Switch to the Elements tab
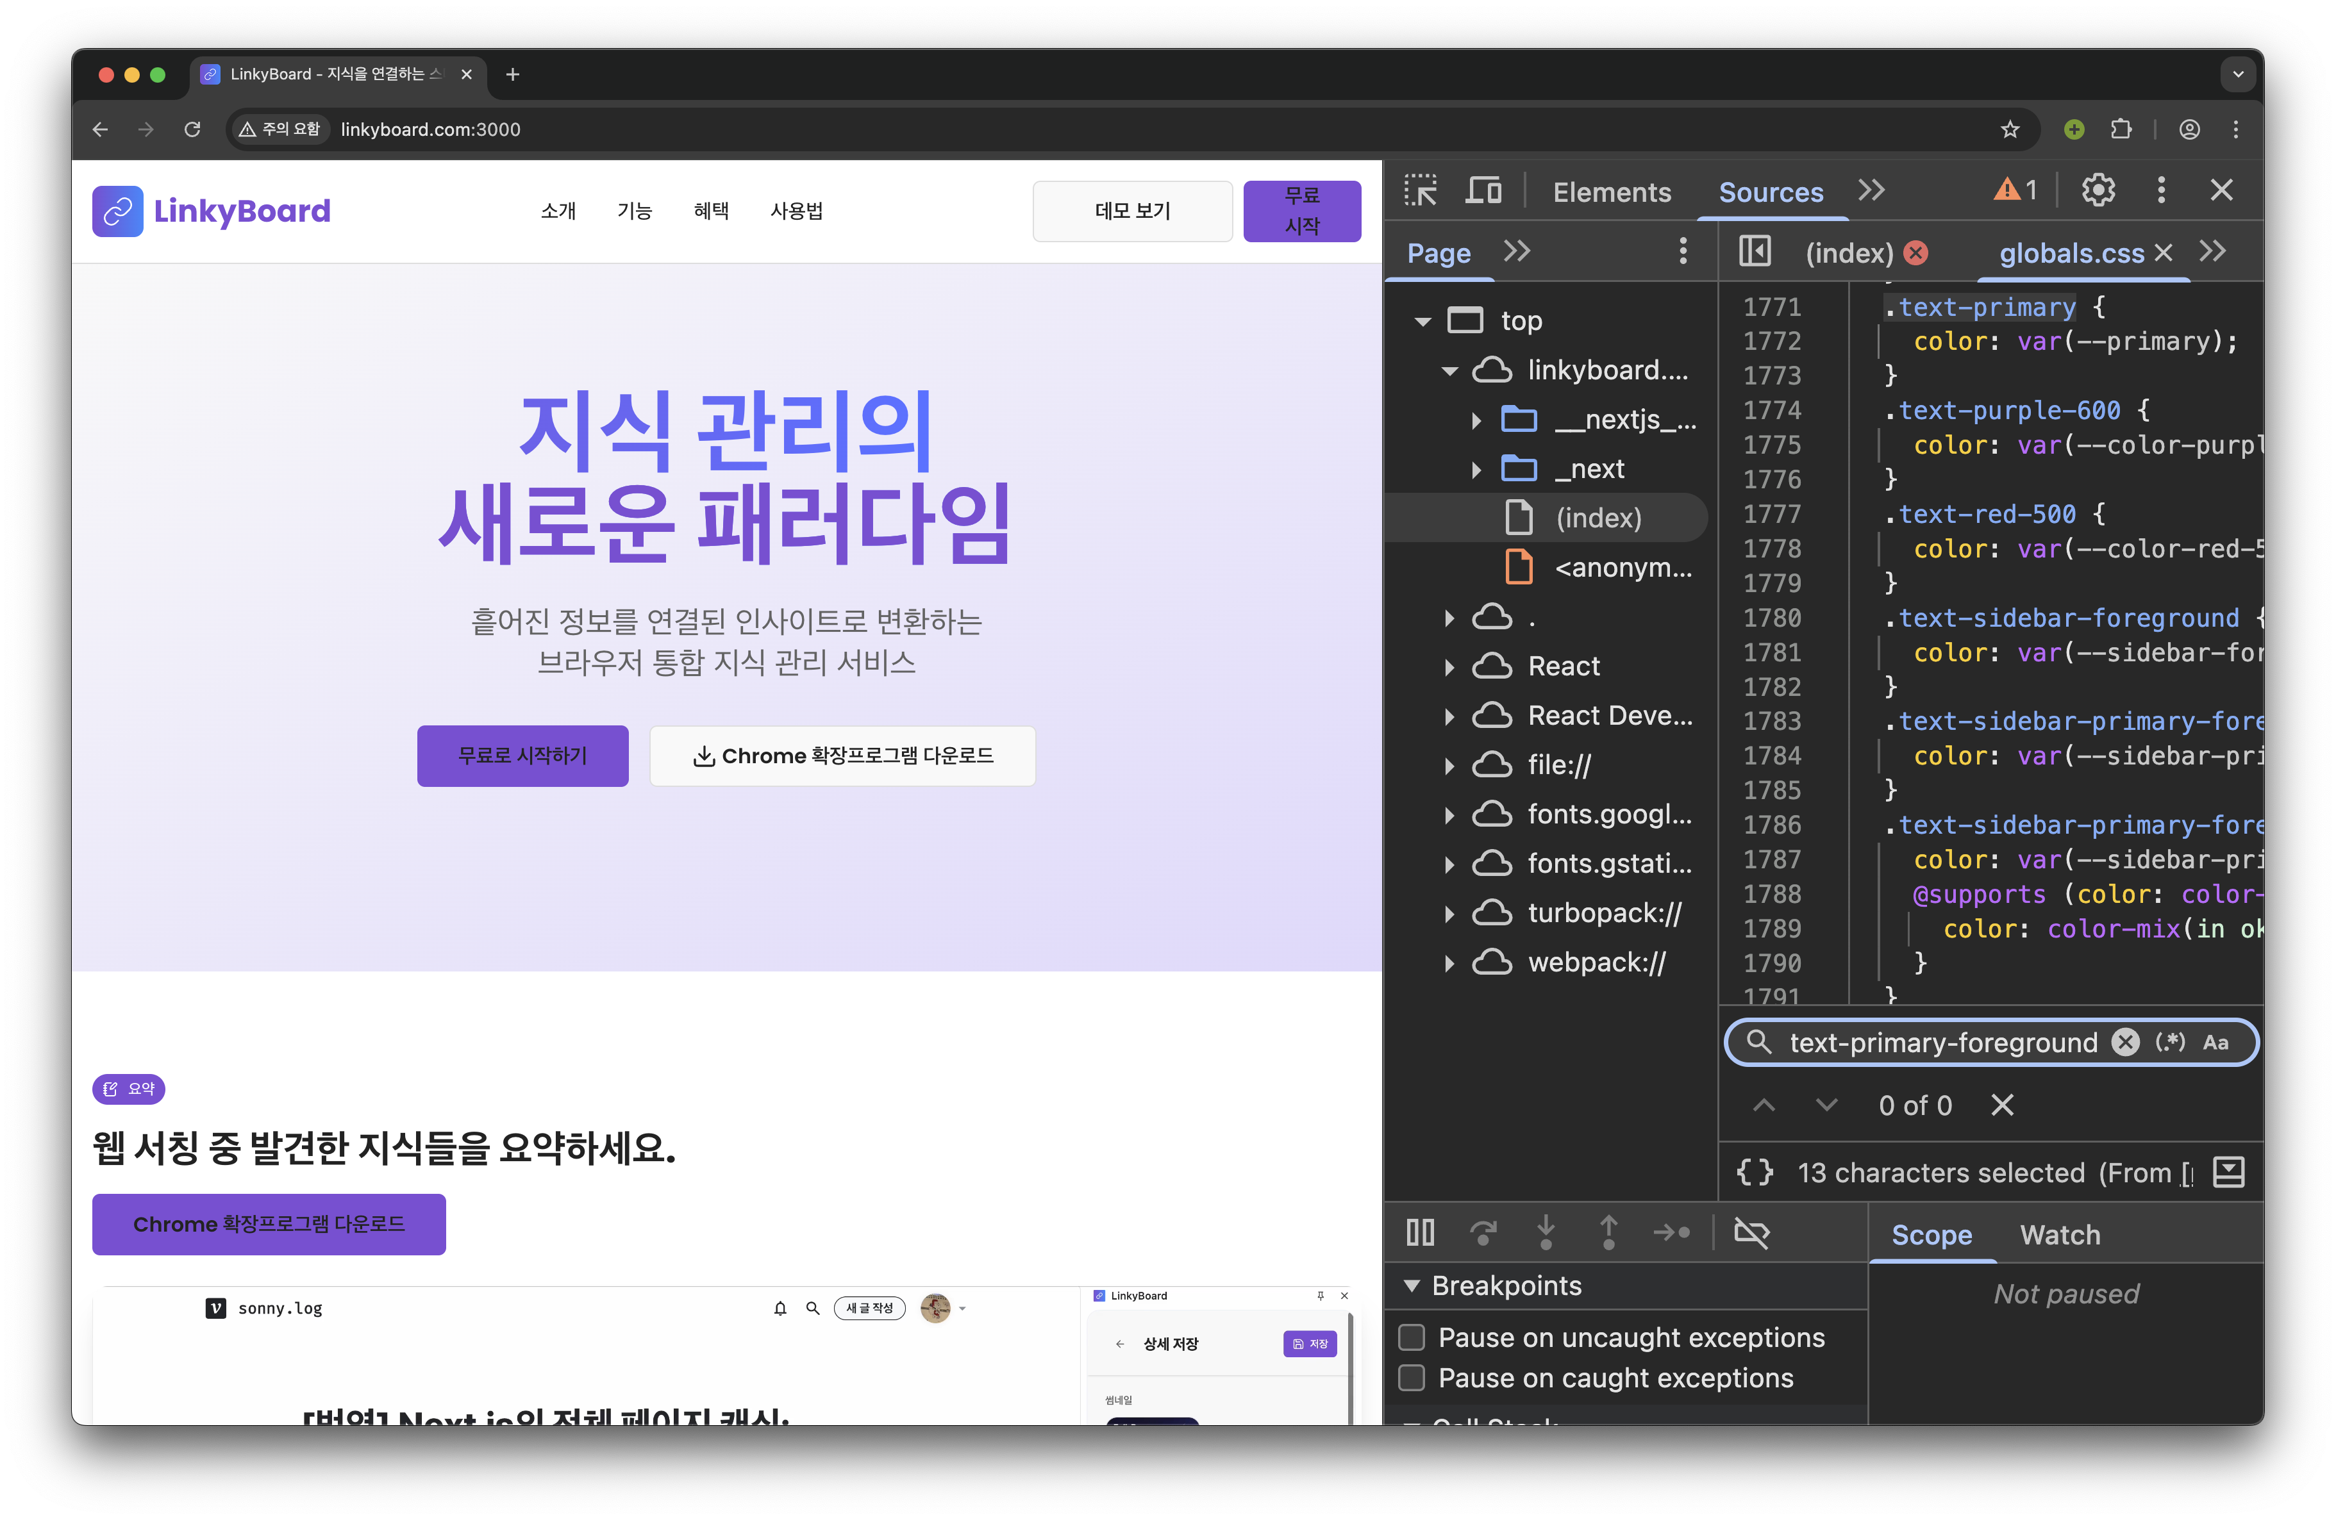This screenshot has height=1520, width=2336. click(x=1611, y=192)
